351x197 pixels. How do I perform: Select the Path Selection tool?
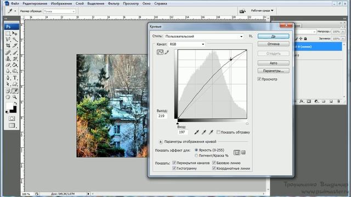coord(8,84)
